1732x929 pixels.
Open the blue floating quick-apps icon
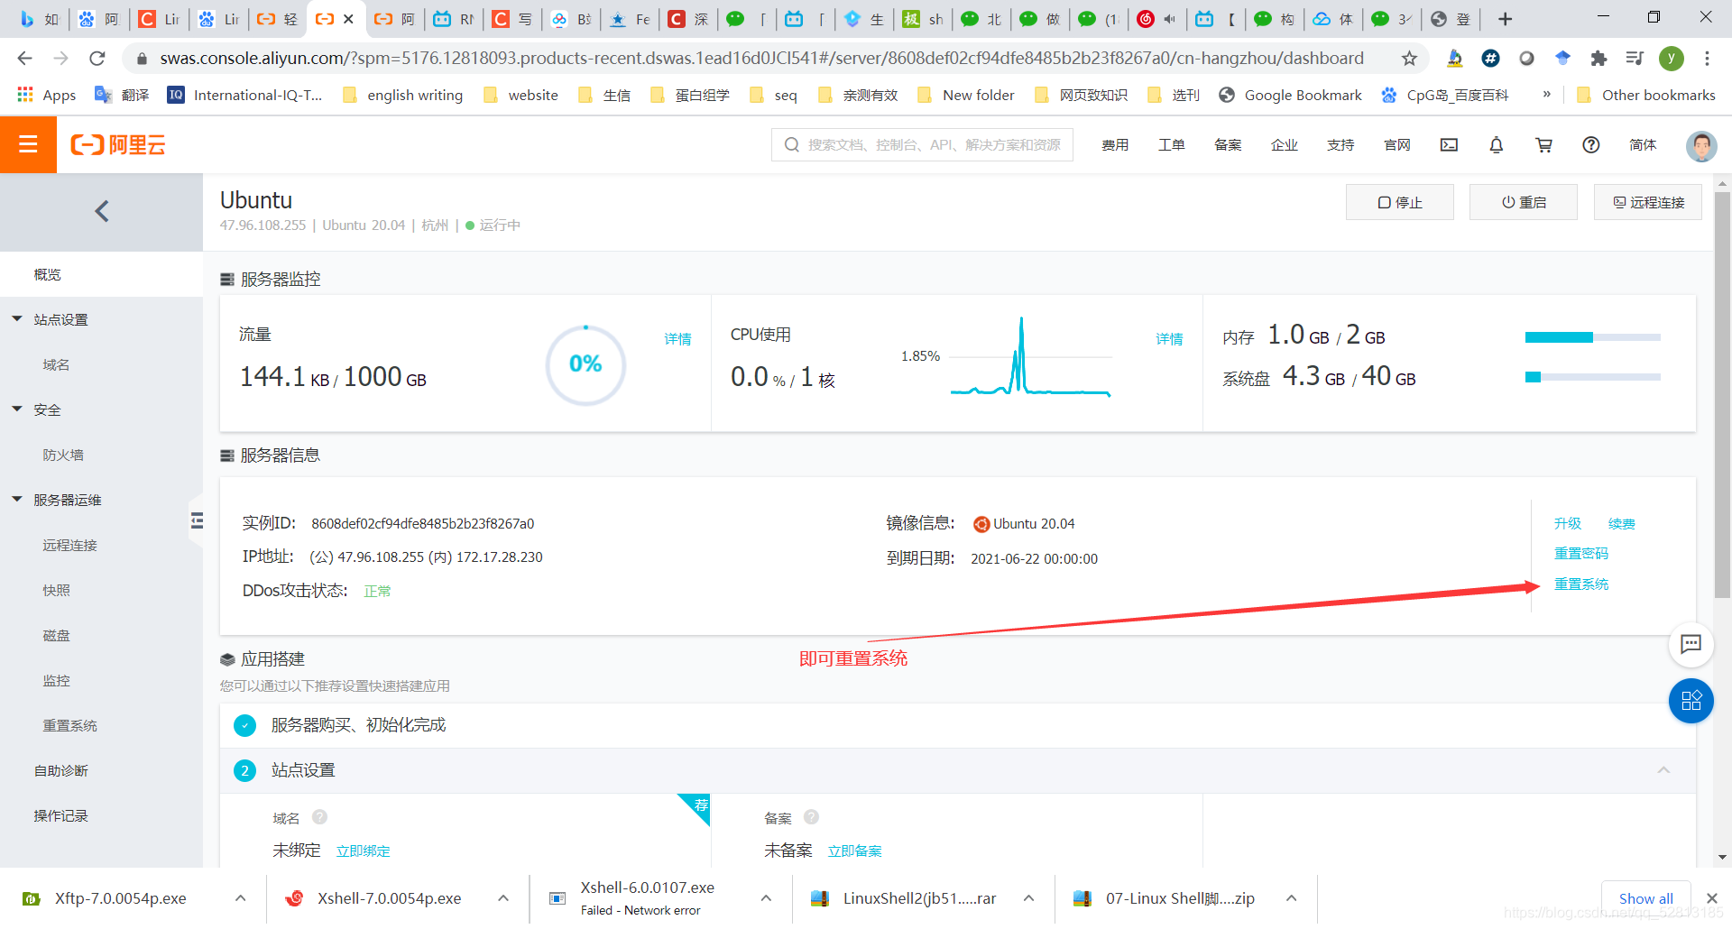pyautogui.click(x=1691, y=701)
